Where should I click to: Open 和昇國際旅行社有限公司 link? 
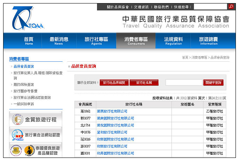point(115,153)
